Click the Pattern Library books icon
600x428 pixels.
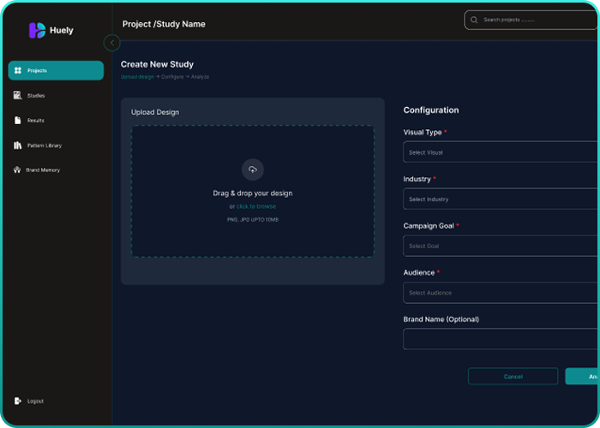[x=18, y=146]
